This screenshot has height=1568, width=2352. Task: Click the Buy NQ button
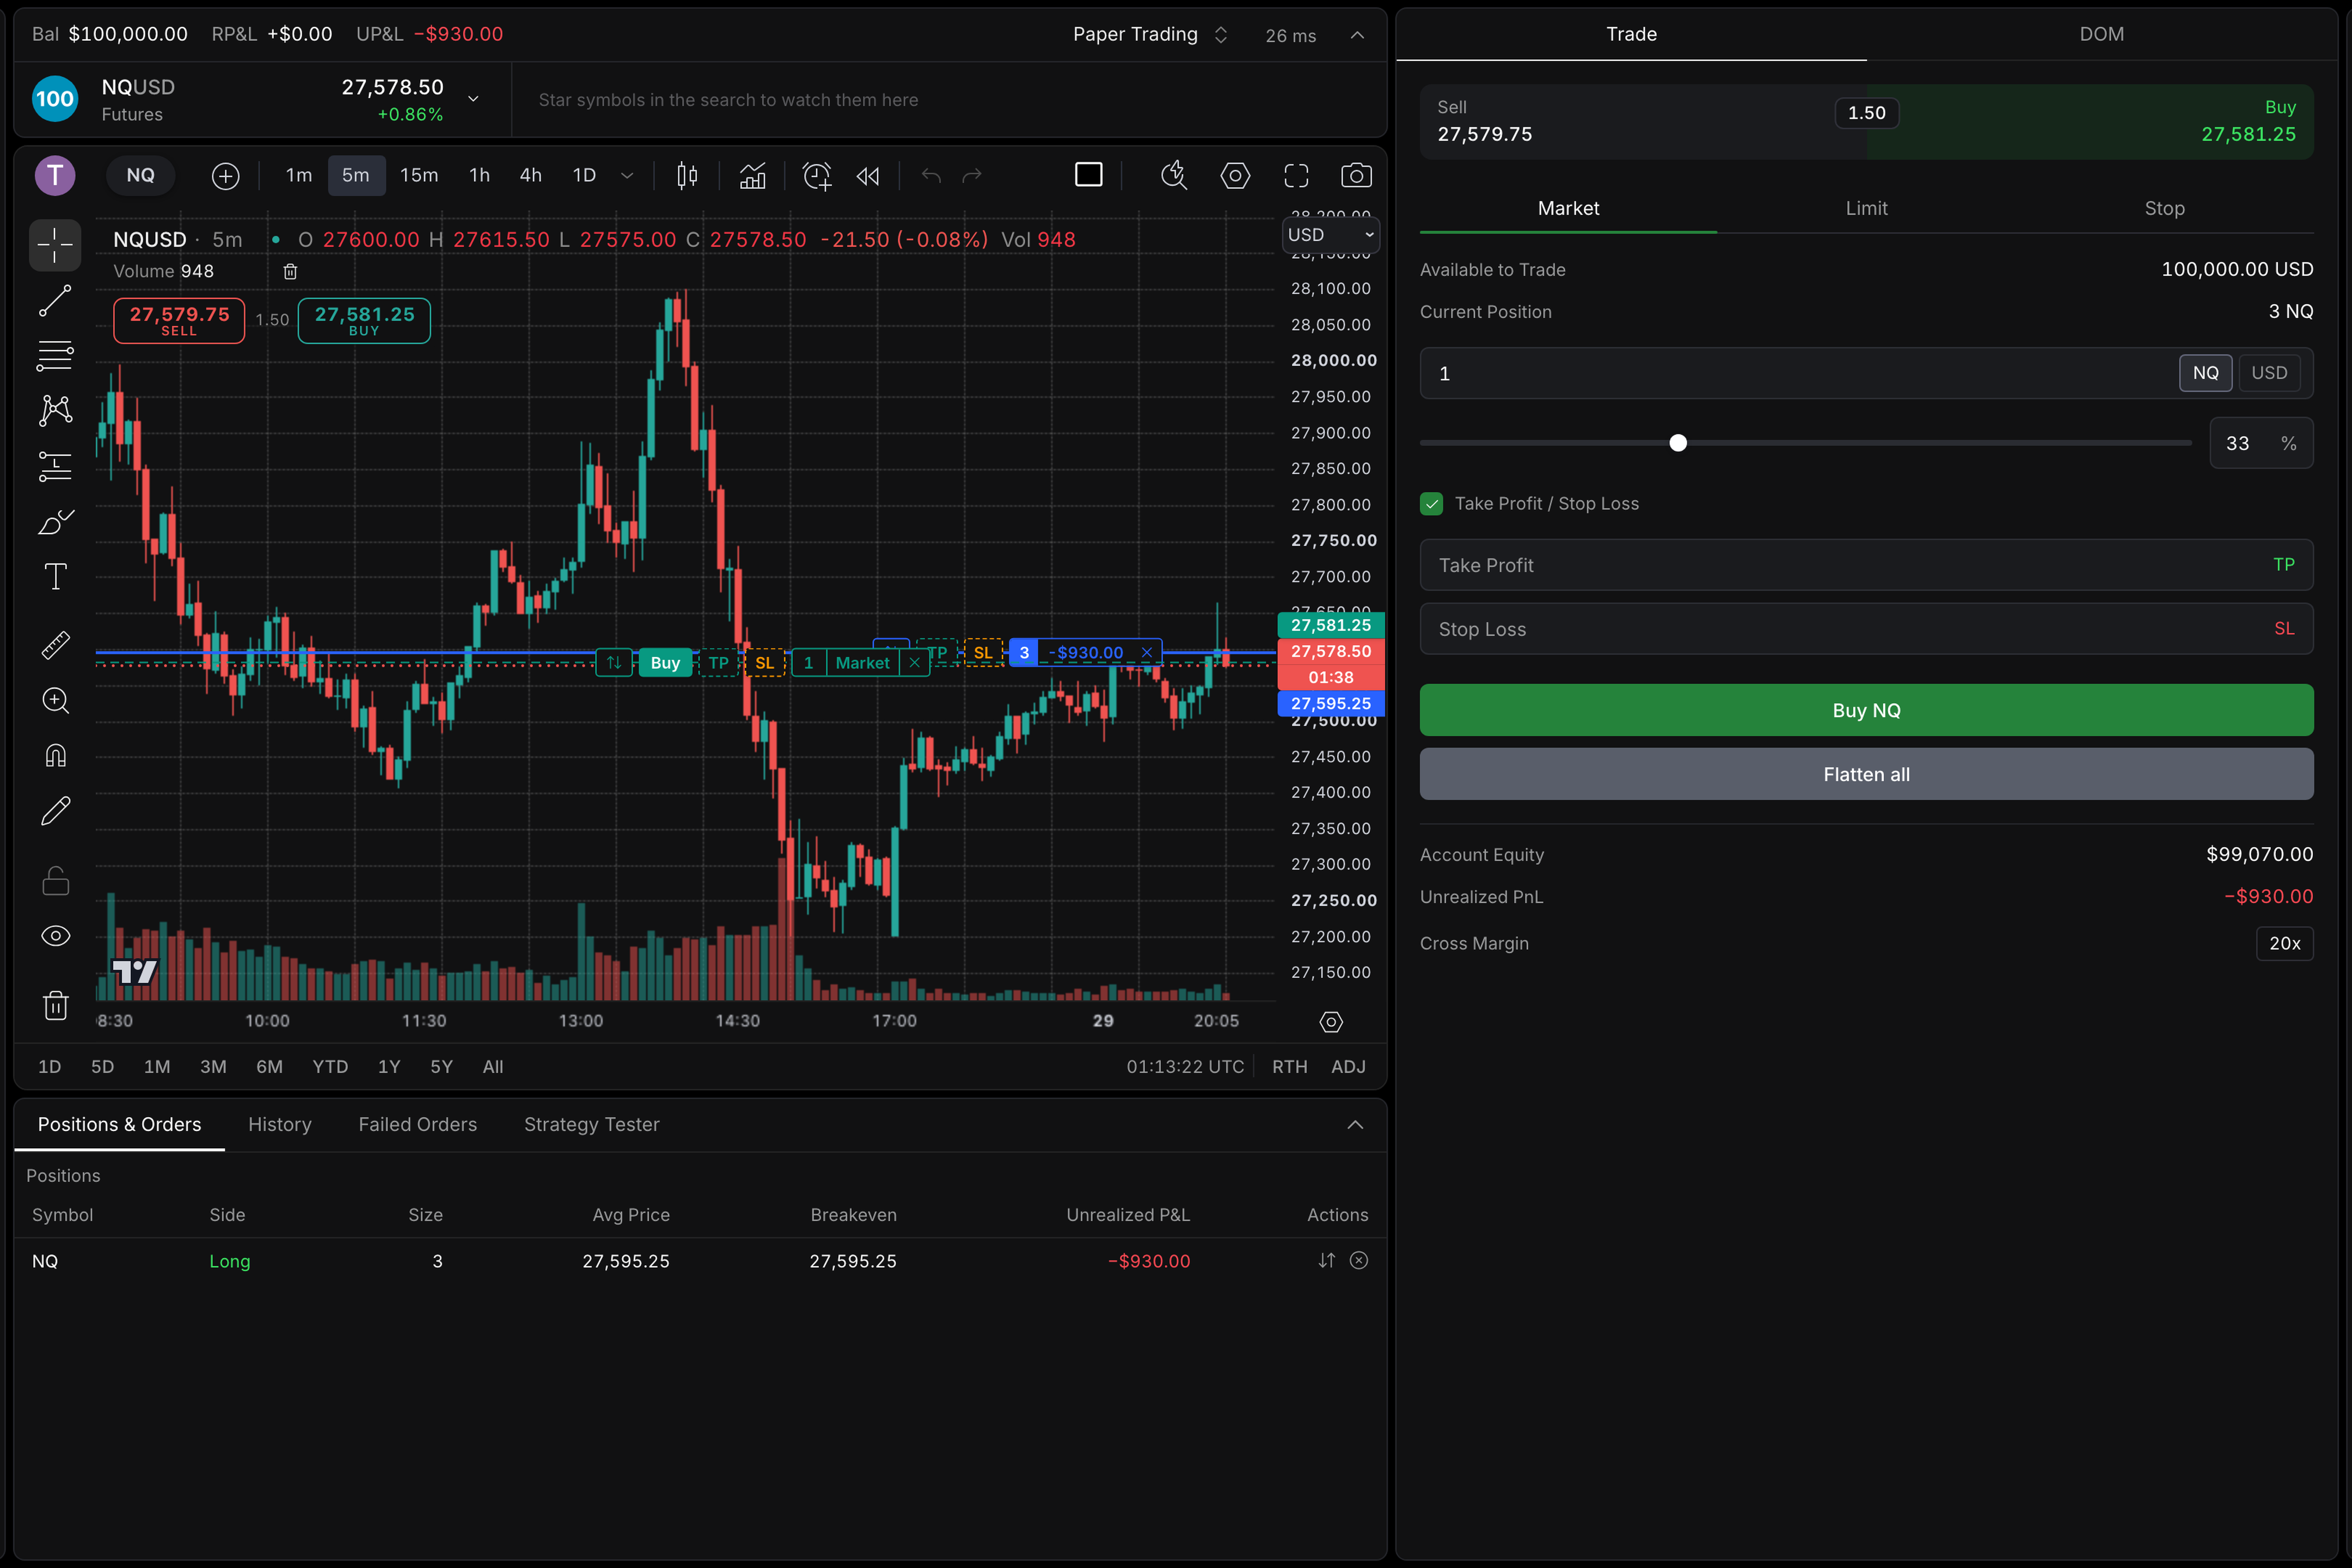pos(1866,710)
